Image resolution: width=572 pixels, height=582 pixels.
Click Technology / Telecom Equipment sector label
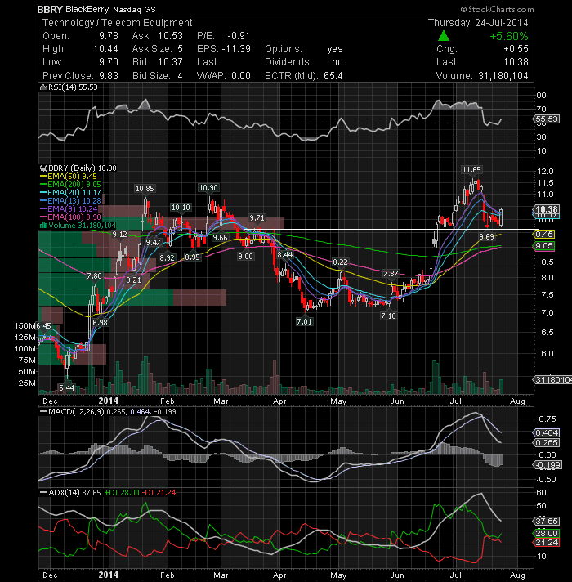(x=117, y=23)
